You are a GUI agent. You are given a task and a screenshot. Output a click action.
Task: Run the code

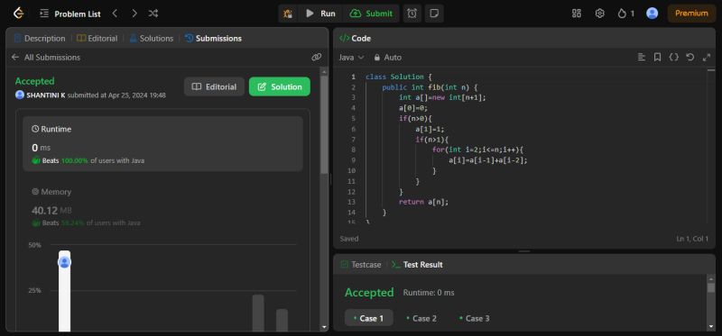pos(320,14)
